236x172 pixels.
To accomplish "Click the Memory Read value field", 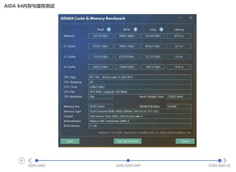I will [100, 36].
